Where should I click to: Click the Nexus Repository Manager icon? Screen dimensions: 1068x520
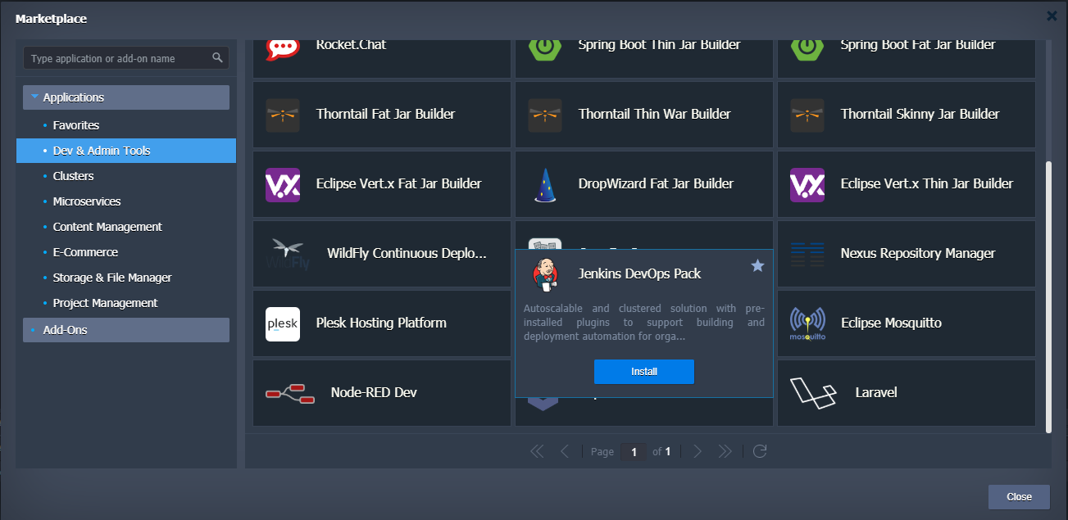807,254
